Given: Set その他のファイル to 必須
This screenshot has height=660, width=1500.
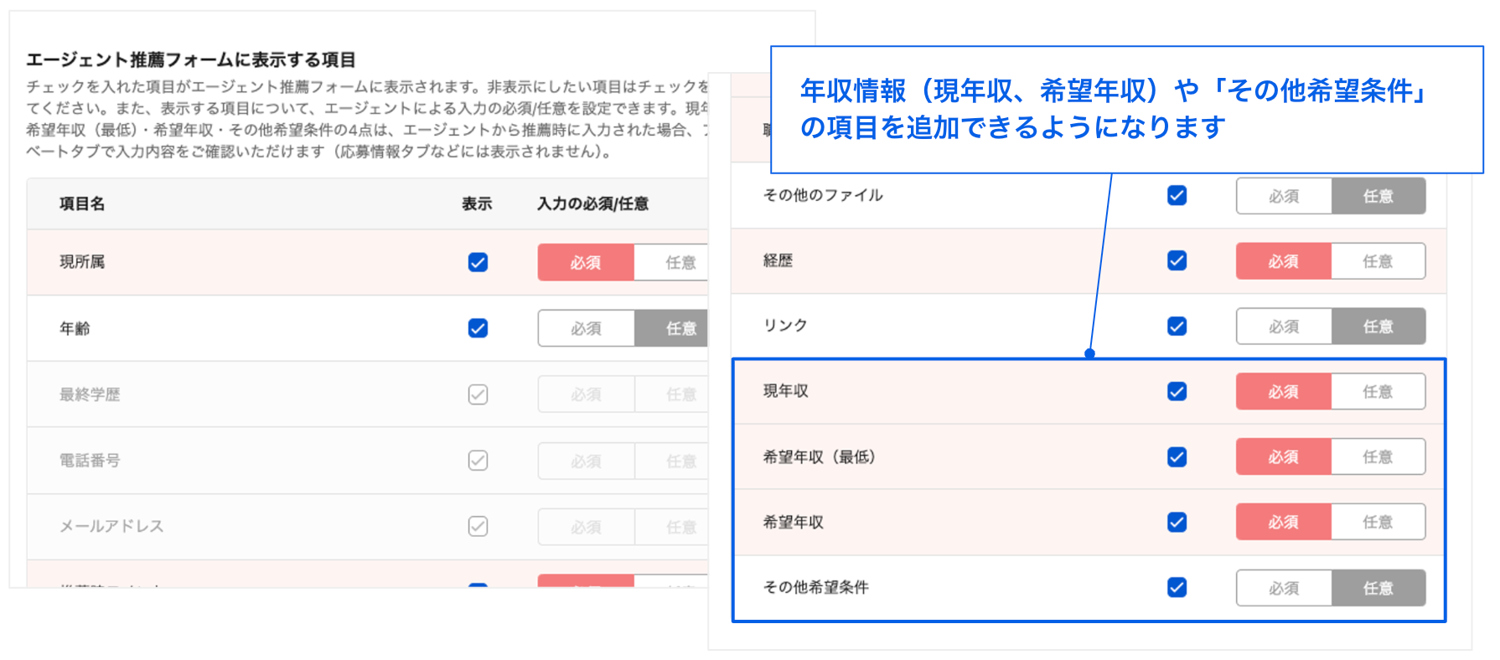Looking at the screenshot, I should 1284,196.
